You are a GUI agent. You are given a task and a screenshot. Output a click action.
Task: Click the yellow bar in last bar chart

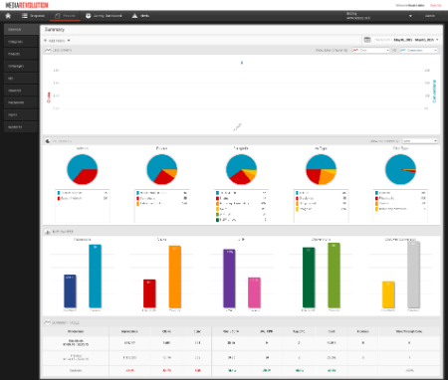pos(388,294)
